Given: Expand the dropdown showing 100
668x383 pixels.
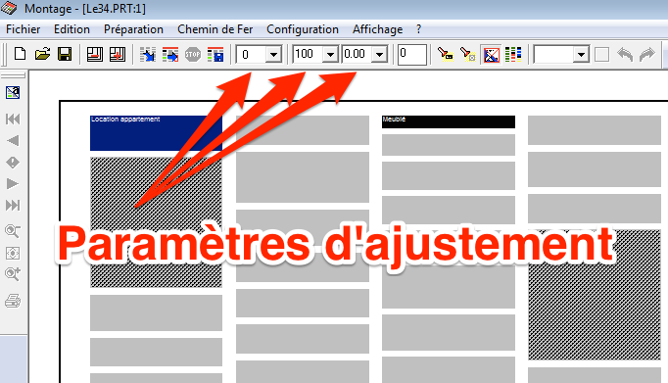Looking at the screenshot, I should 330,55.
